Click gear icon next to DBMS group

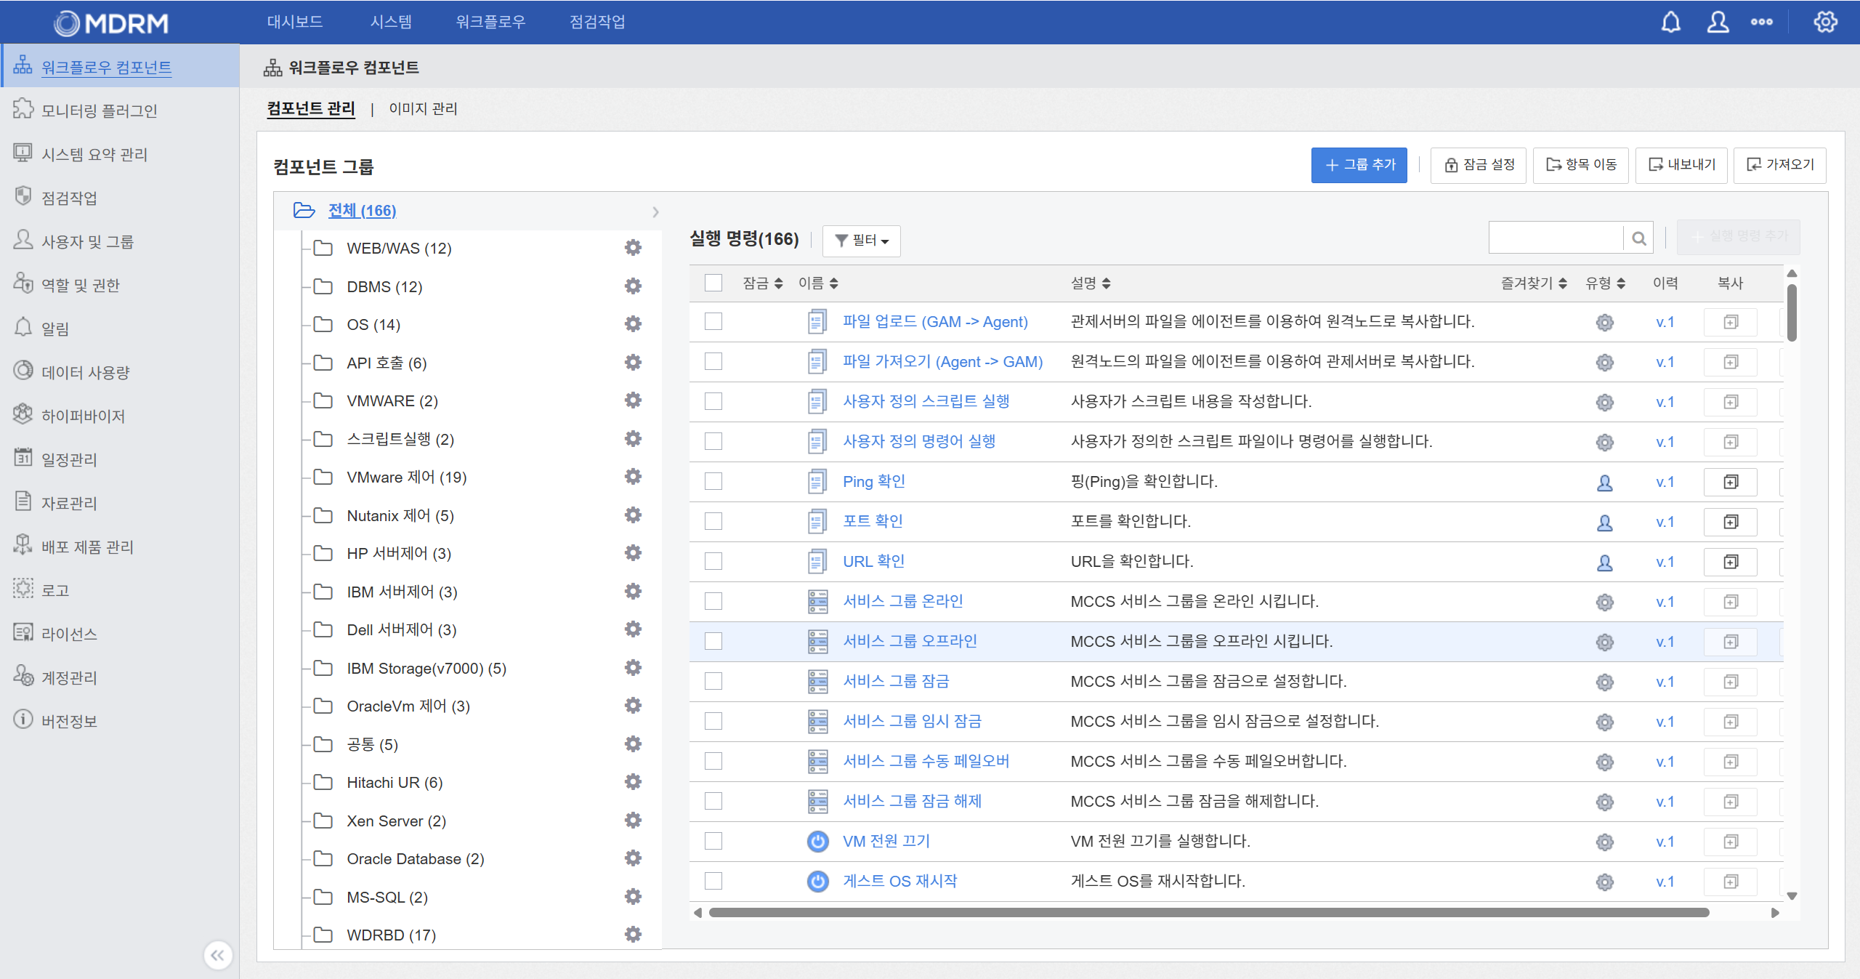pyautogui.click(x=633, y=286)
